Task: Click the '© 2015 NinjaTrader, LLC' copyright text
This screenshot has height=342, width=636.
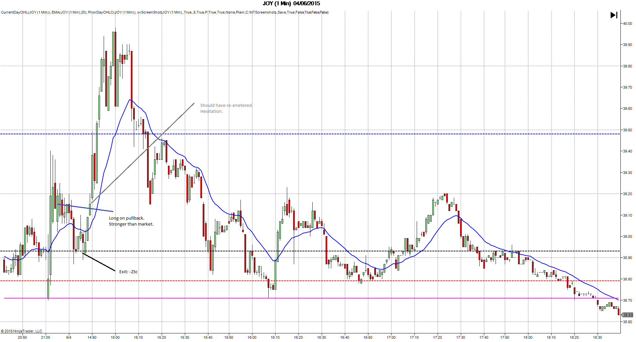Action: coord(22,331)
